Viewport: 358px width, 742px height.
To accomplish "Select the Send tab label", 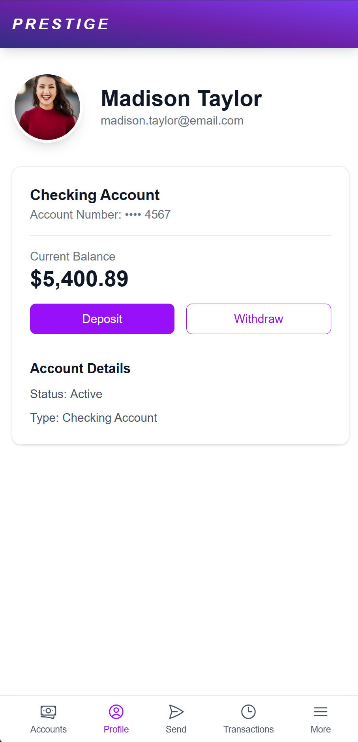I will tap(176, 729).
